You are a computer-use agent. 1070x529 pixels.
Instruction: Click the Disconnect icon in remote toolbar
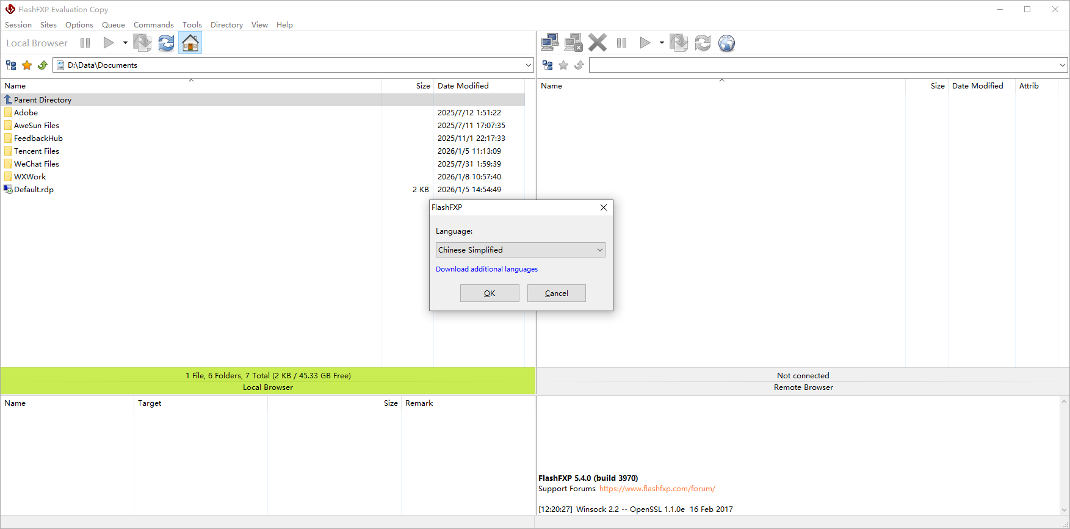[573, 43]
